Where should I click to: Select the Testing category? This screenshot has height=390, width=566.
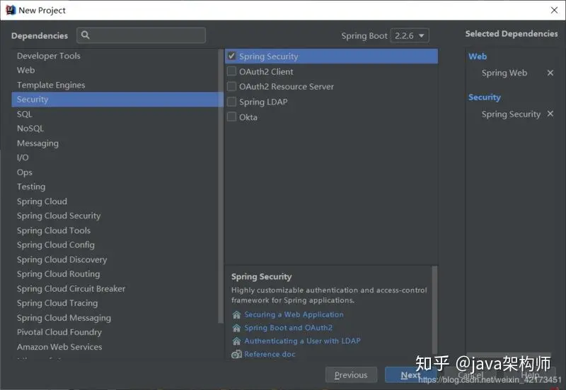tap(115, 187)
